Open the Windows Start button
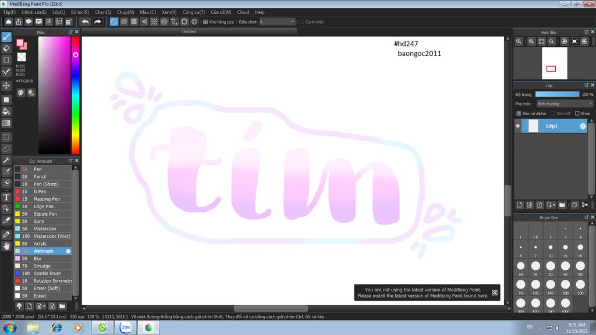Viewport: 596px width, 335px height. (9, 327)
